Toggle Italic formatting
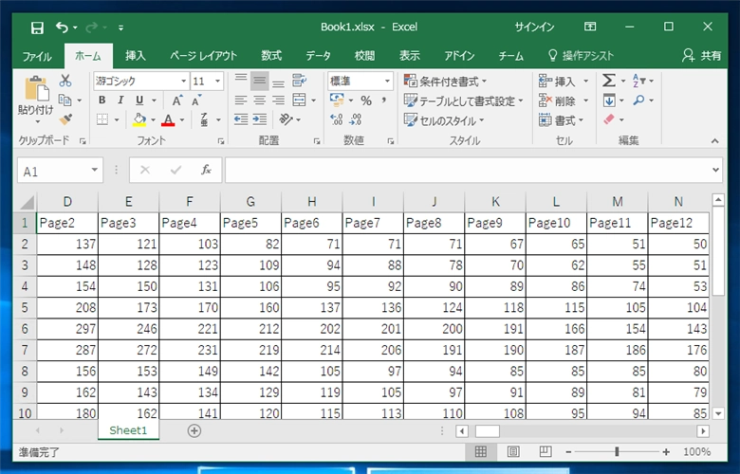Viewport: 740px width, 474px height. click(x=120, y=100)
